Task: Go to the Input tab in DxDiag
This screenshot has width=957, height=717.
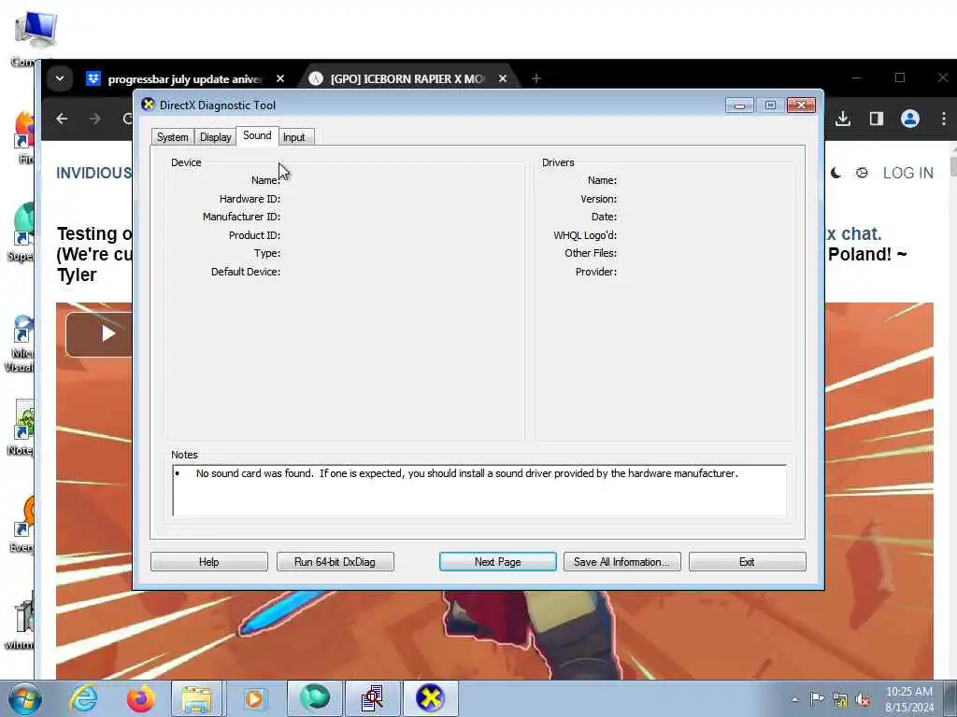Action: 294,137
